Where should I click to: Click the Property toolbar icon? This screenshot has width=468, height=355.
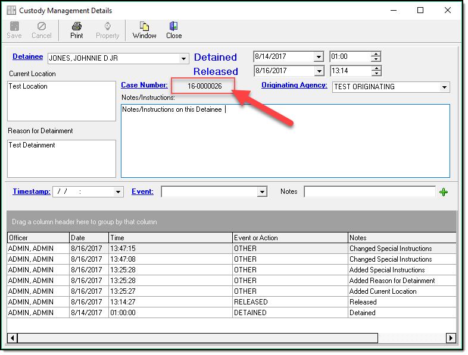108,27
